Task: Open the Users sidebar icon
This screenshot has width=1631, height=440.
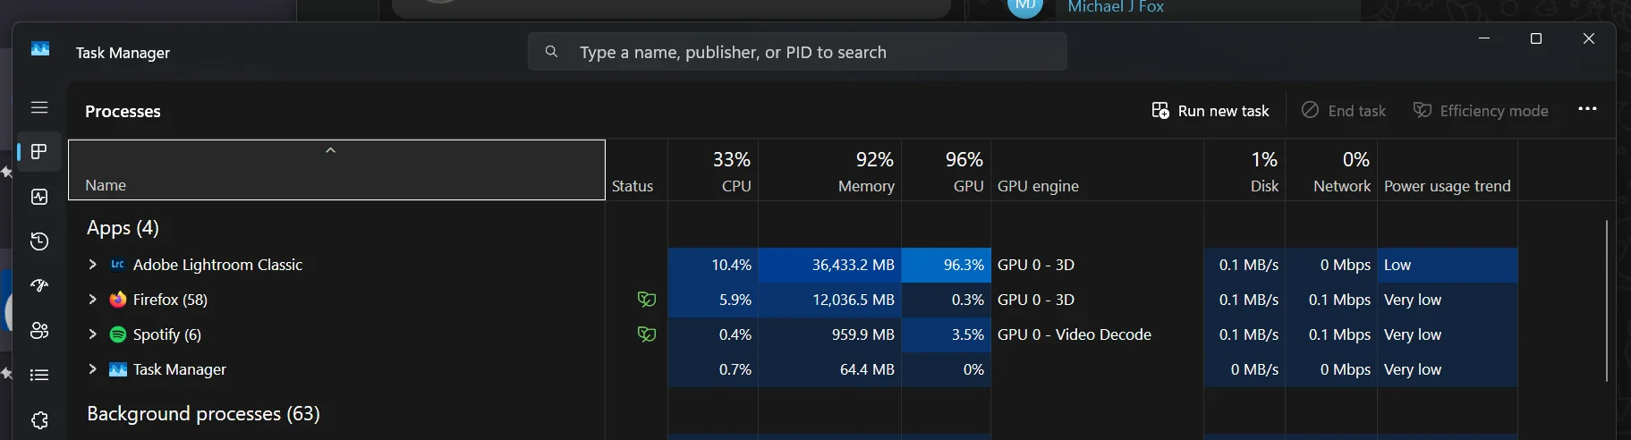Action: [x=39, y=331]
